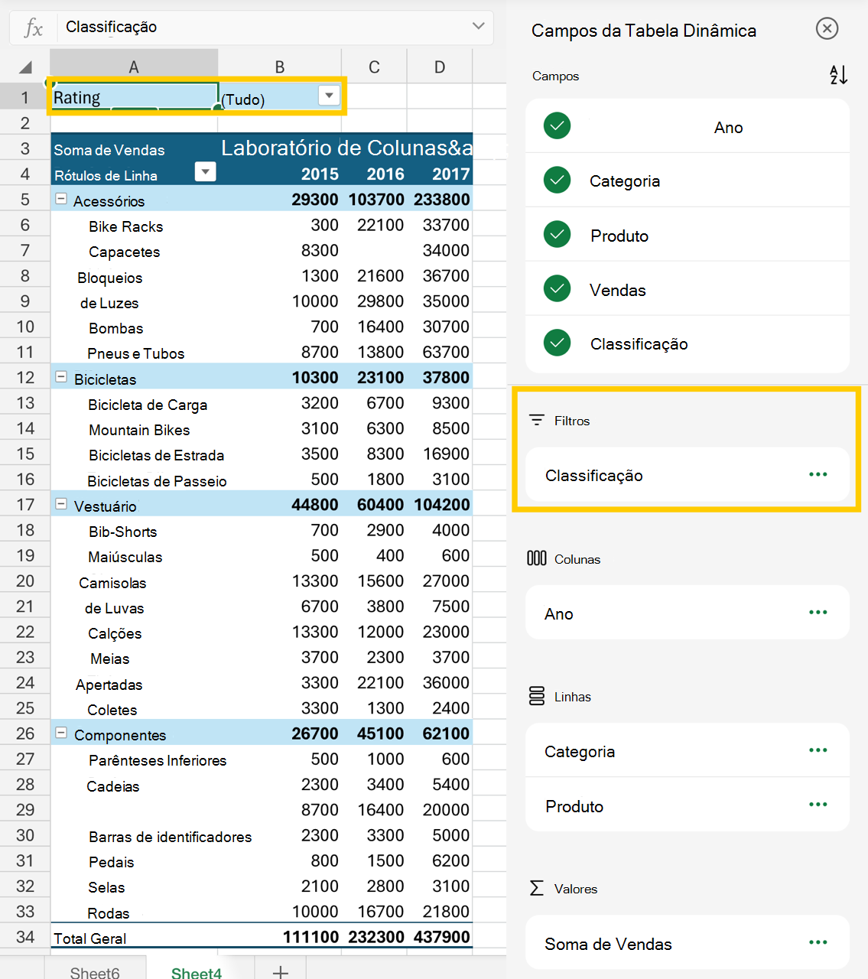Select the Bike Racks row label
The image size is (868, 979).
125,226
